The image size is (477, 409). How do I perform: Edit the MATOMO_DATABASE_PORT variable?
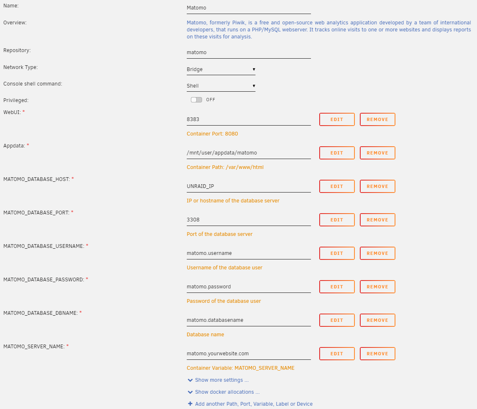coord(337,220)
